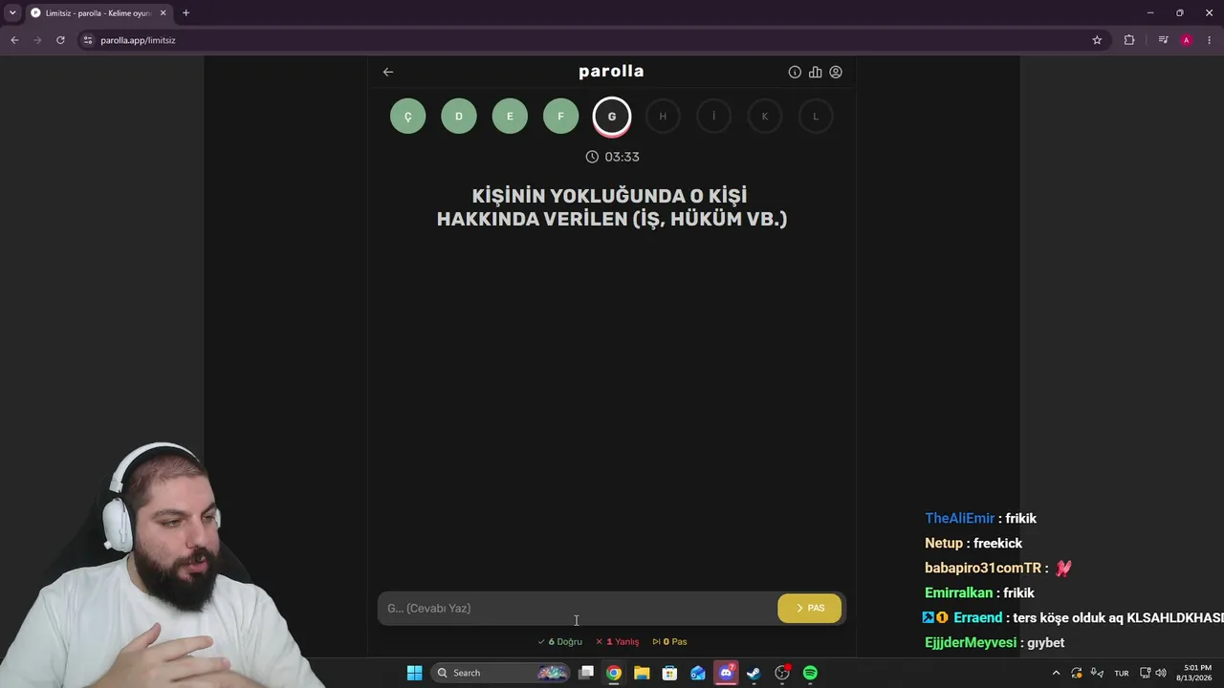Click the chat message from EjjderMeyvesi

994,643
